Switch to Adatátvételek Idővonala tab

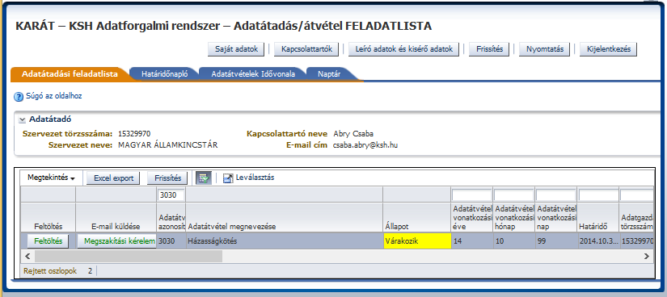[x=253, y=74]
